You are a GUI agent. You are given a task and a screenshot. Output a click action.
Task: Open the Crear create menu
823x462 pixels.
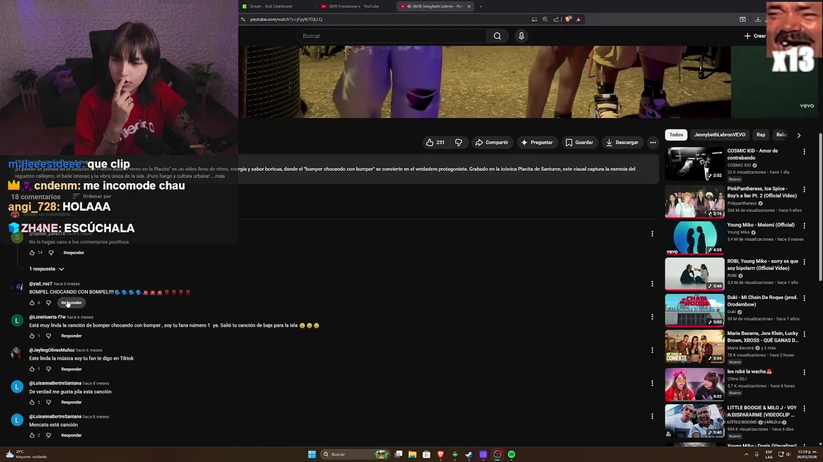(x=755, y=36)
